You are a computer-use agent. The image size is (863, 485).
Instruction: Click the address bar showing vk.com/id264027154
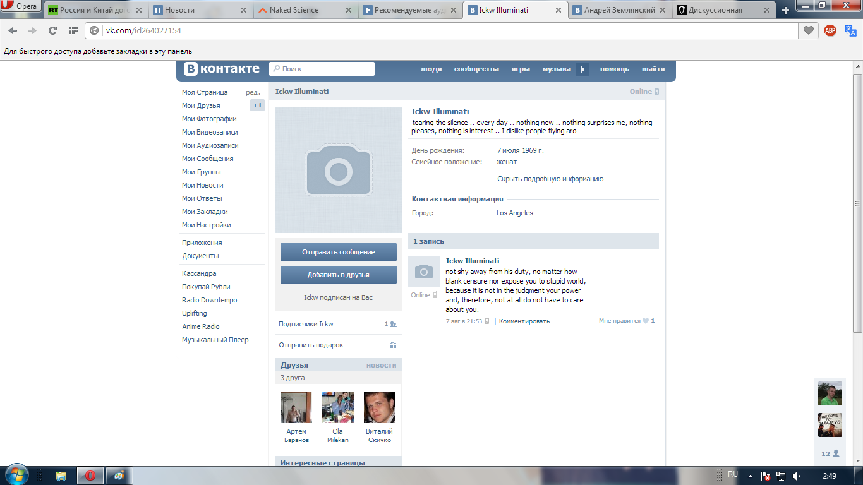tap(442, 30)
